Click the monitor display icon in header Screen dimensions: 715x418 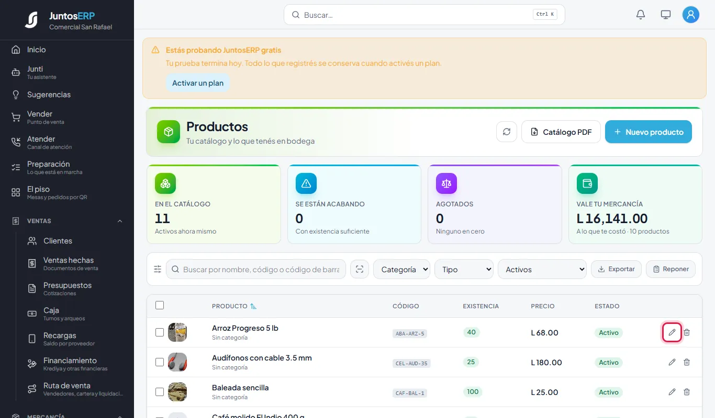click(x=666, y=15)
